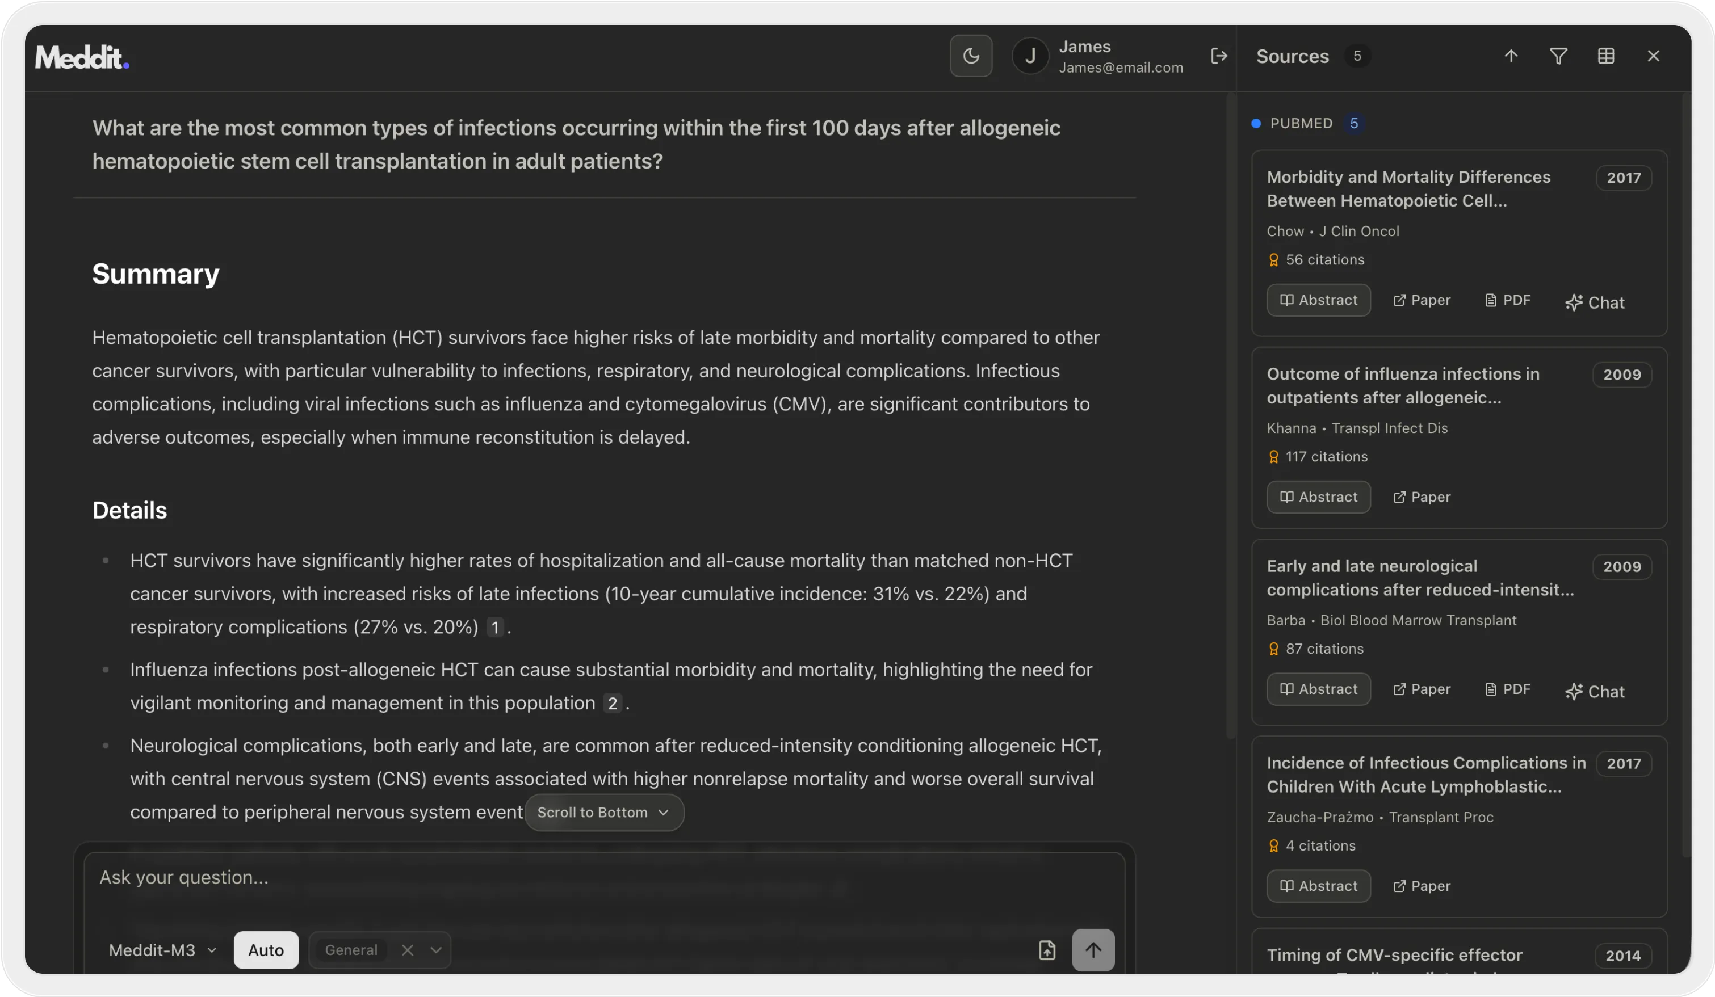Image resolution: width=1715 pixels, height=997 pixels.
Task: View PDF of the Barba 2009 study
Action: point(1508,689)
